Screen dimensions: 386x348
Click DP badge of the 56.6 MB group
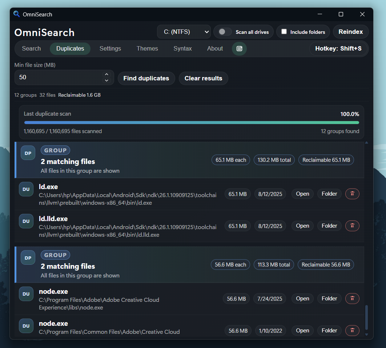[28, 257]
